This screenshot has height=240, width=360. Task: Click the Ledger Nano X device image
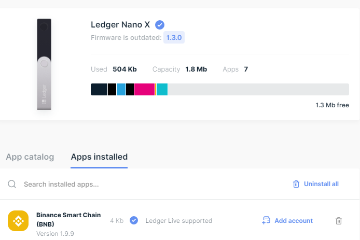coord(44,64)
